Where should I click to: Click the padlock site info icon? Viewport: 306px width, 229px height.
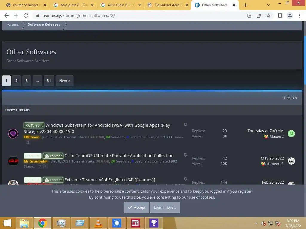(x=38, y=16)
